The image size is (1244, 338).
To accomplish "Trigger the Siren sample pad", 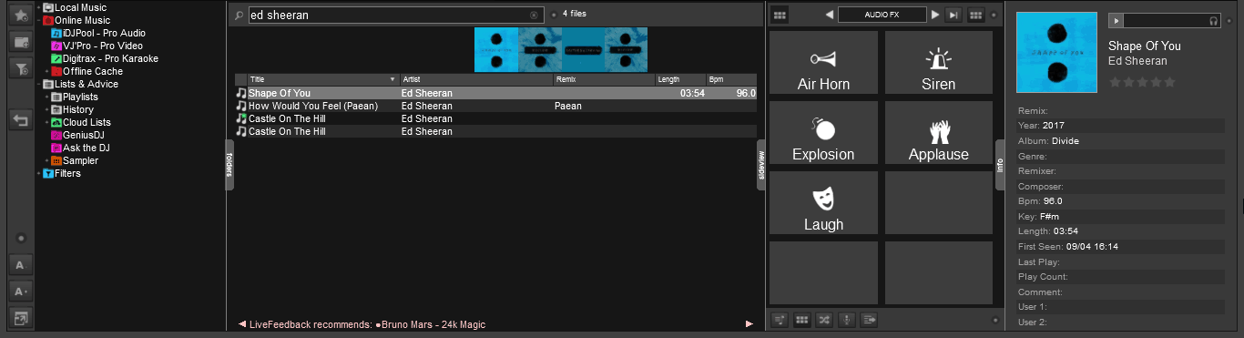I will (x=938, y=63).
